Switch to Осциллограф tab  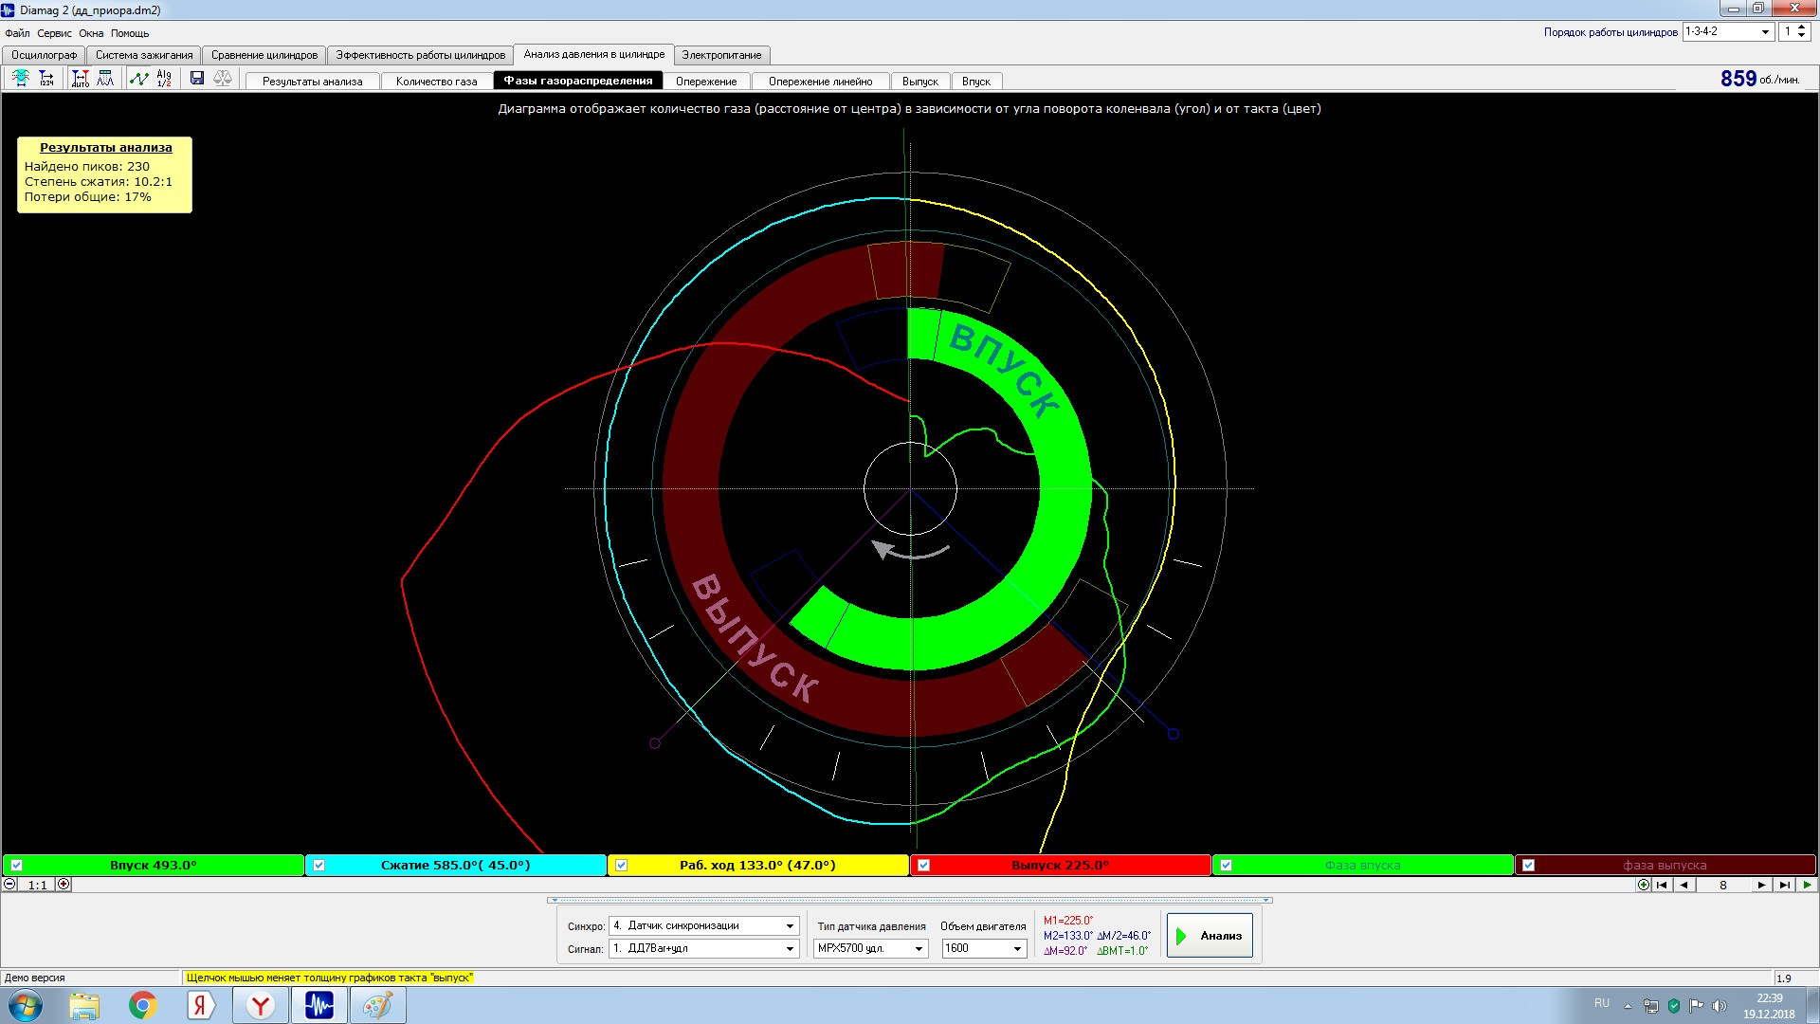[x=44, y=55]
